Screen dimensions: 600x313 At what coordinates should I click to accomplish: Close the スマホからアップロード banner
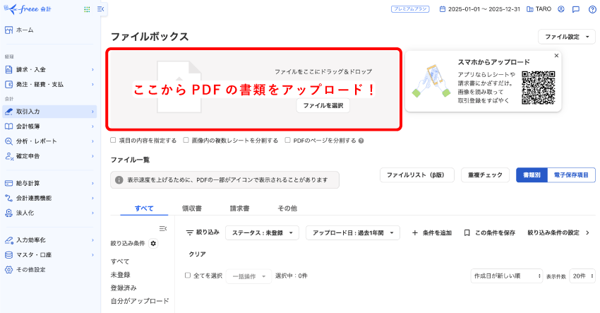point(556,55)
